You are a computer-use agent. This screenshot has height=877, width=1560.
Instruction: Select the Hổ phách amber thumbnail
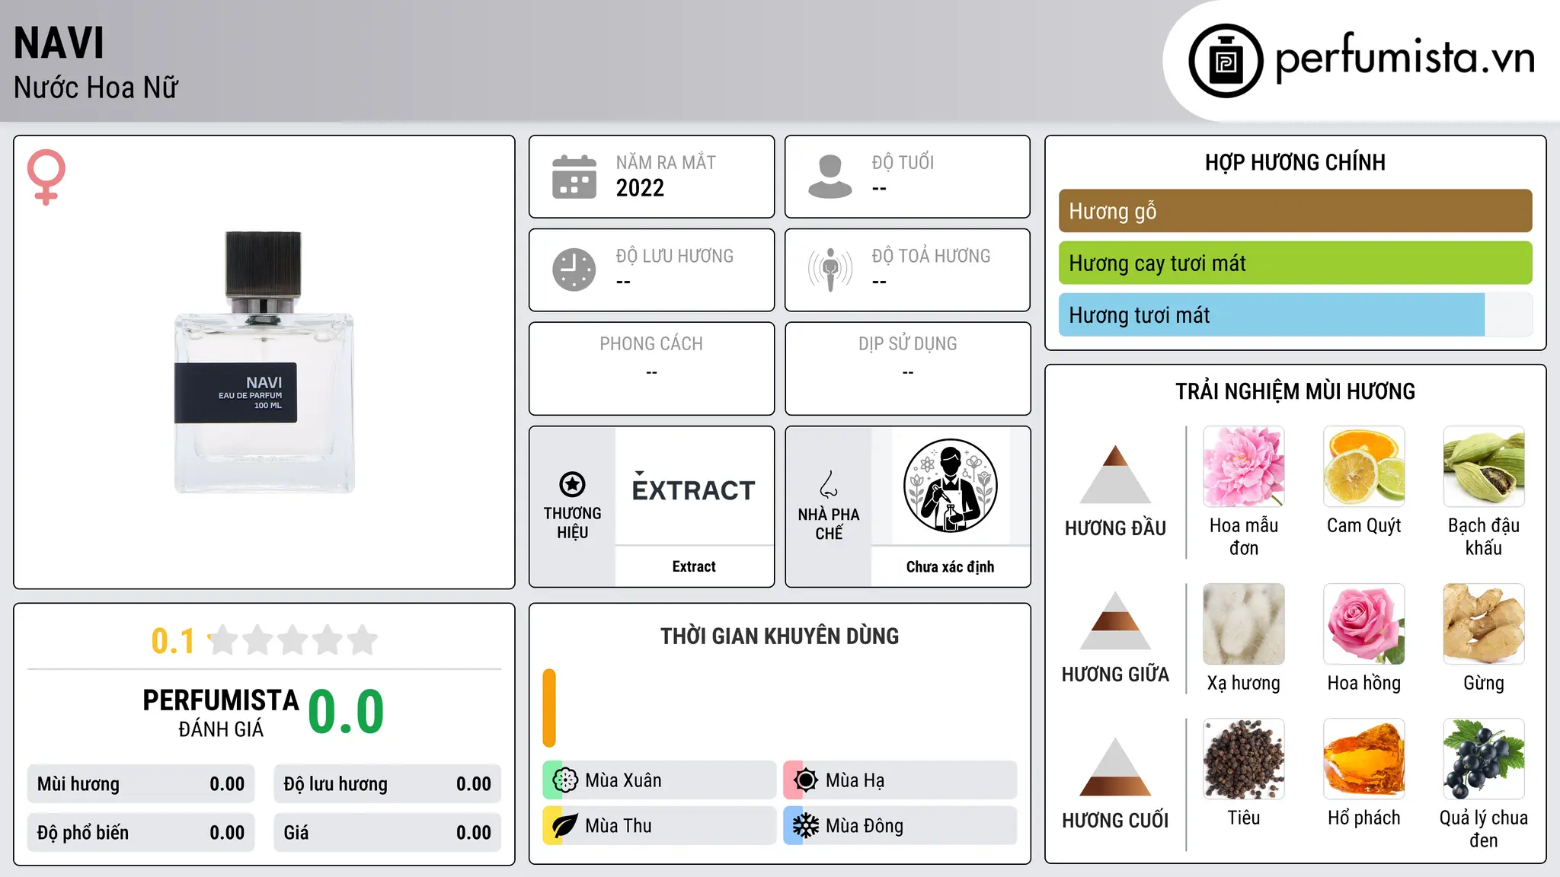tap(1364, 759)
